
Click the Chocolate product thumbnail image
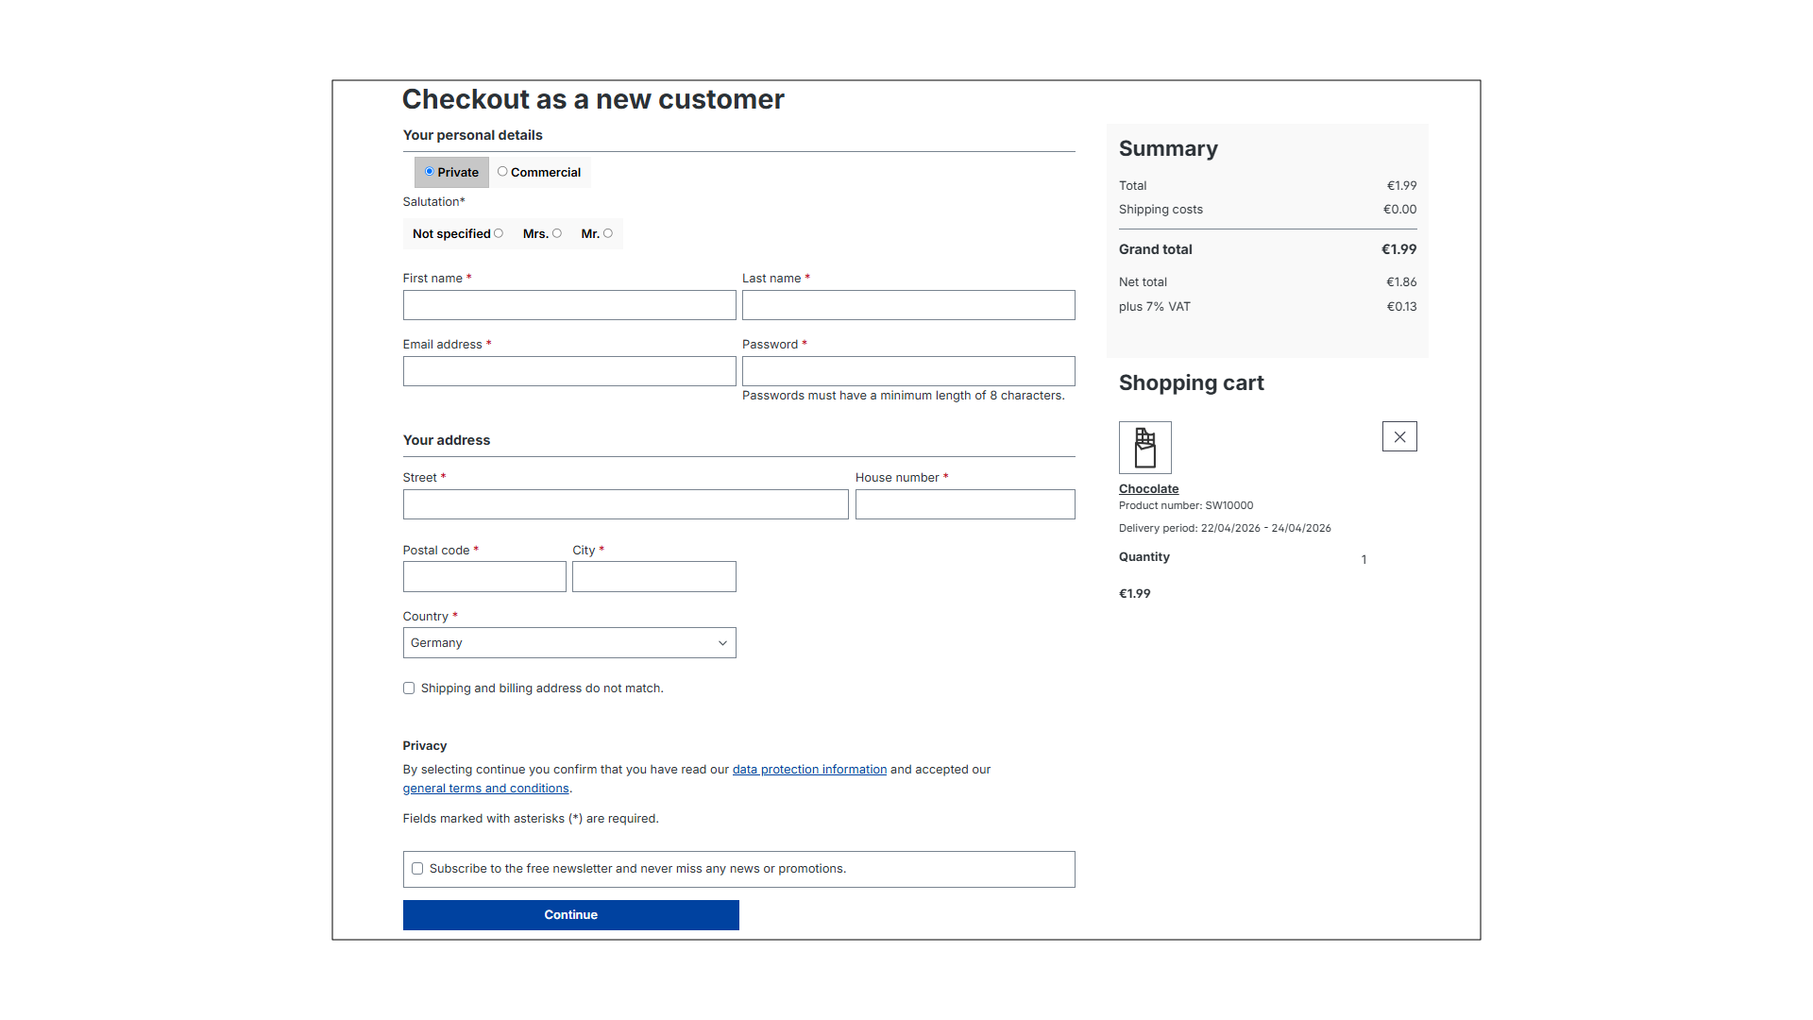click(1144, 447)
